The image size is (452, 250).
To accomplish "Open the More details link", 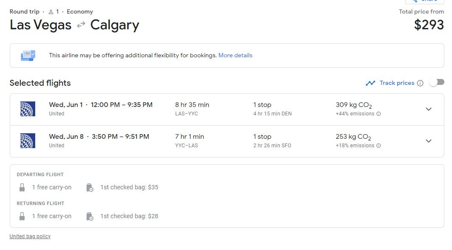I will pyautogui.click(x=235, y=55).
